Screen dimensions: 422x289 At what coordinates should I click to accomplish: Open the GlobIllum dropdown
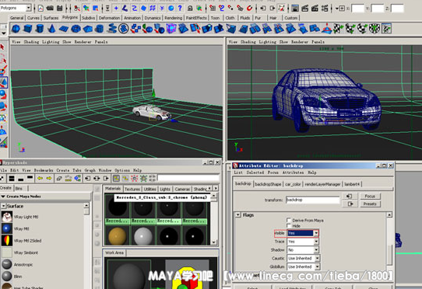304,266
